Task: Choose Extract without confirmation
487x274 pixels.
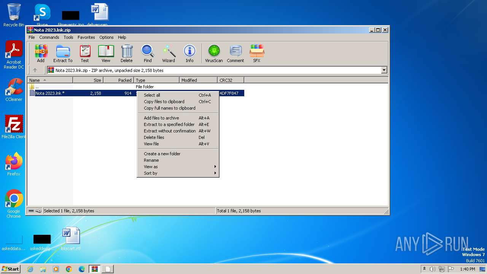Action: click(x=178, y=131)
